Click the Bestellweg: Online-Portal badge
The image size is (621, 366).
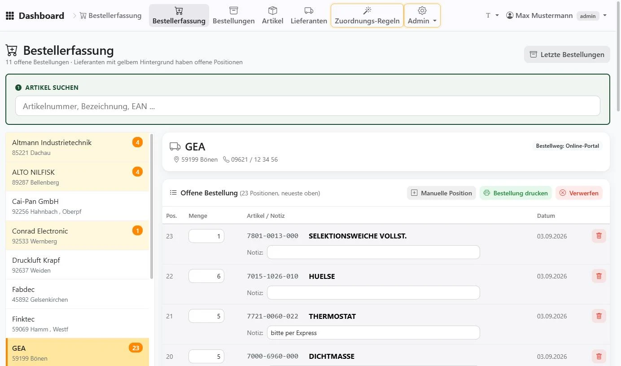[x=568, y=146]
